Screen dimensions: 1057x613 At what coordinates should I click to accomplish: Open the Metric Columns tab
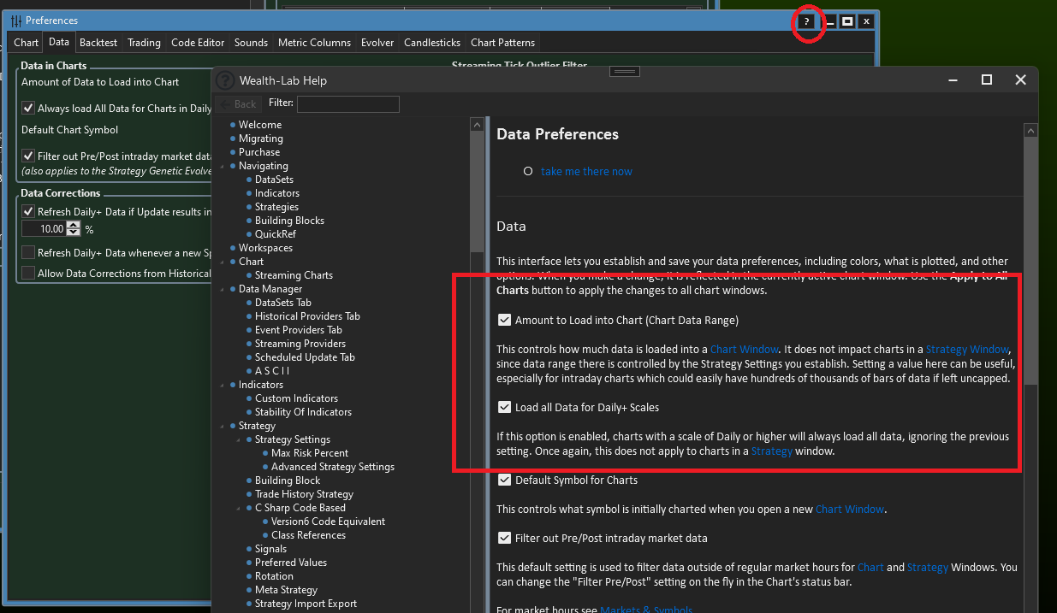(x=314, y=43)
